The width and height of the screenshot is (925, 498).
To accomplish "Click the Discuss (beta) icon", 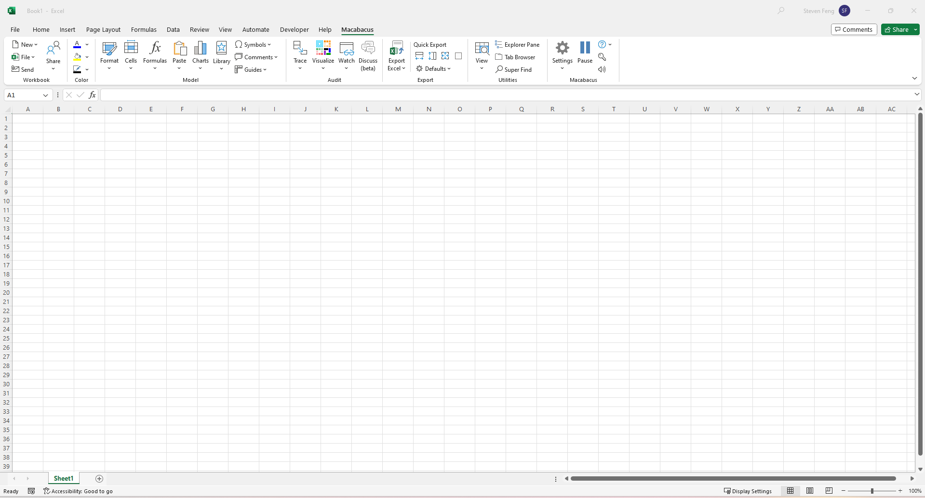I will 368,52.
